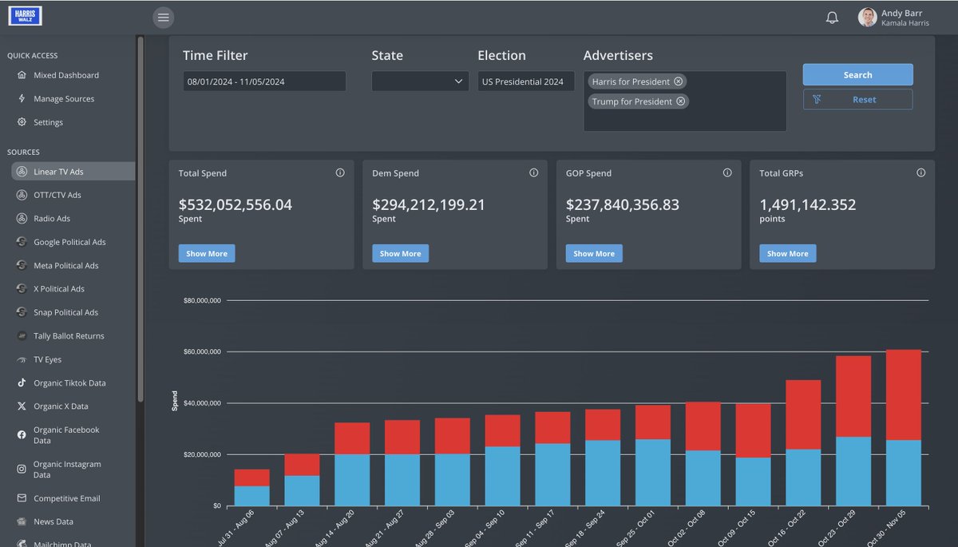
Task: Remove Trump for President advertiser tag
Action: 680,101
